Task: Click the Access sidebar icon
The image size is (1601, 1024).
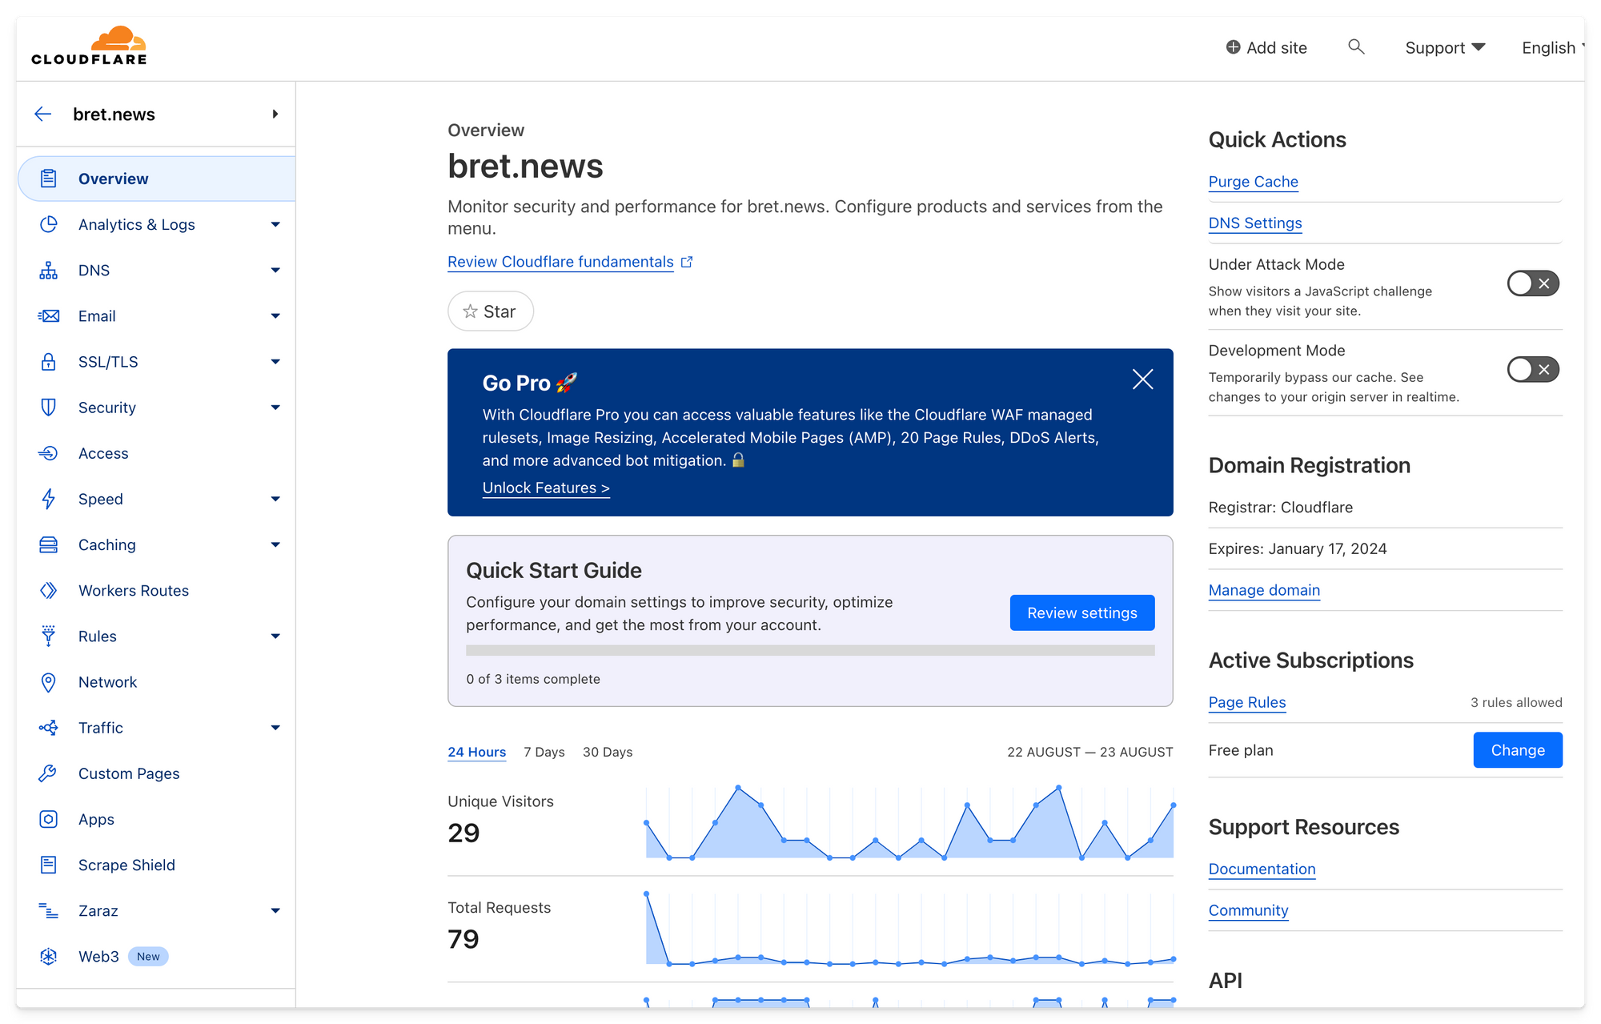Action: (48, 454)
